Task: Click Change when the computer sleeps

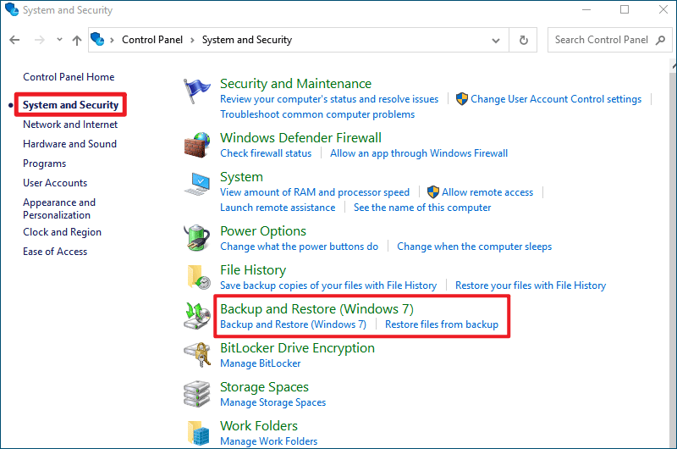Action: (x=475, y=247)
